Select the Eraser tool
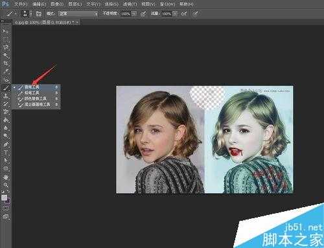The image size is (324, 248). [6, 112]
